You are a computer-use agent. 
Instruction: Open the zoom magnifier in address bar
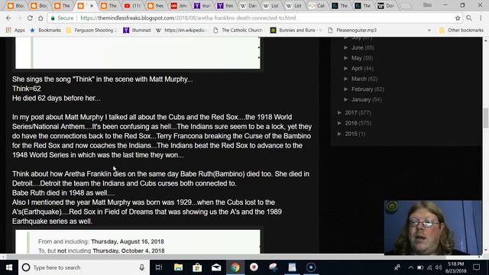coord(468,18)
